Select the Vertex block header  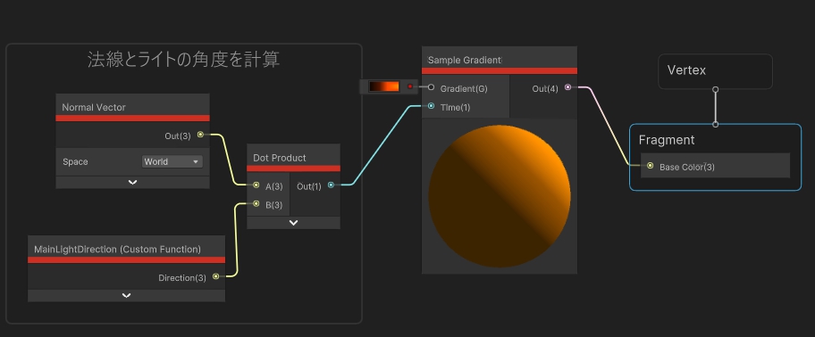(x=686, y=70)
